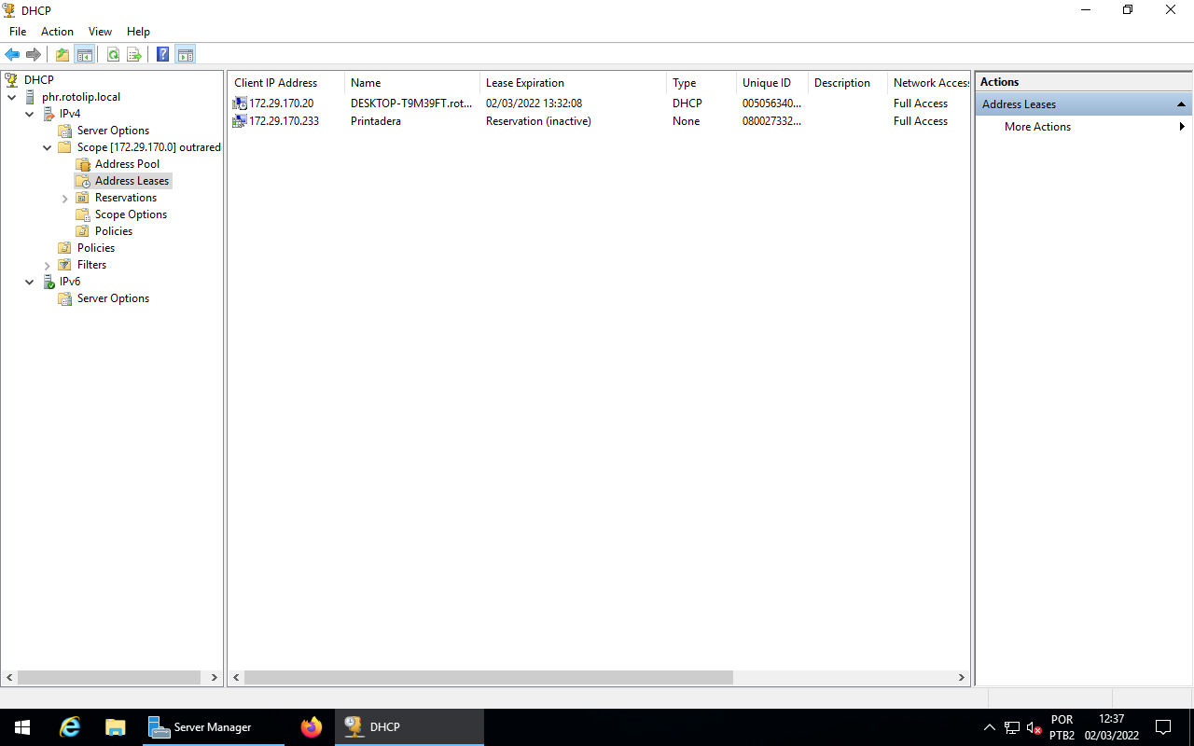Select the Scope Options tree item
The image size is (1194, 746).
tap(130, 214)
